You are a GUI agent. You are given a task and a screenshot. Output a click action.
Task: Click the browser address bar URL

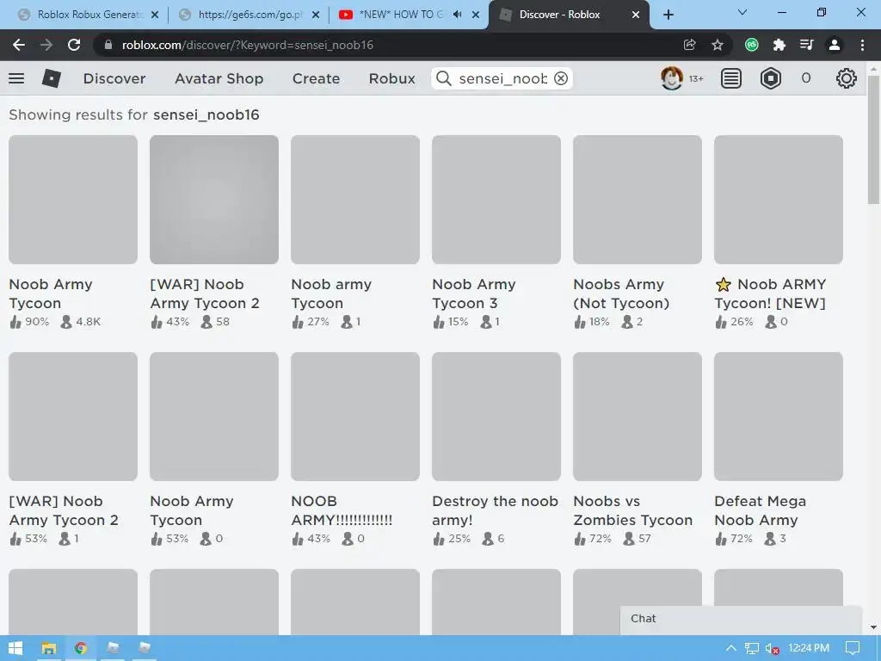pyautogui.click(x=247, y=45)
